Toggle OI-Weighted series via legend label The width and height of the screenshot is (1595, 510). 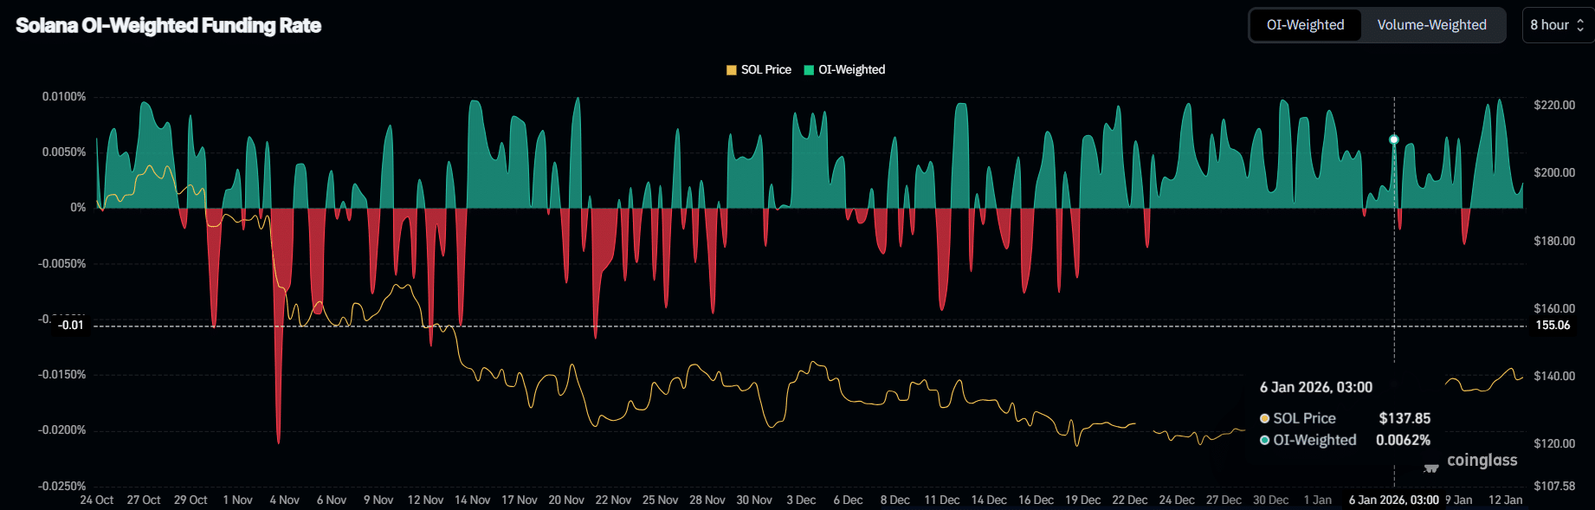[x=851, y=70]
